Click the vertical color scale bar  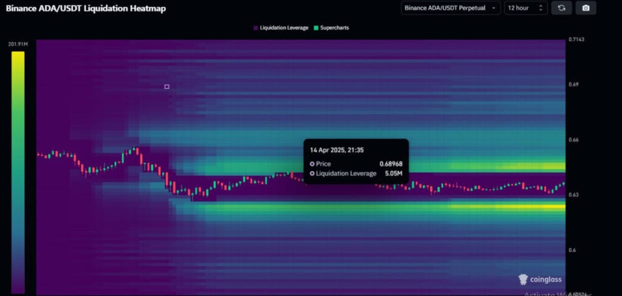click(18, 172)
